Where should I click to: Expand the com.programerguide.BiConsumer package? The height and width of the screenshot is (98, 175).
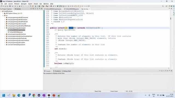coord(5,17)
